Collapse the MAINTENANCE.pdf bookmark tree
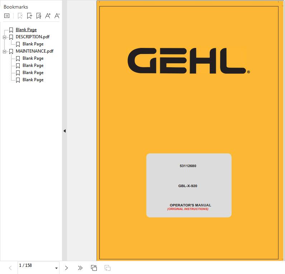The width and height of the screenshot is (285, 274). pyautogui.click(x=5, y=52)
